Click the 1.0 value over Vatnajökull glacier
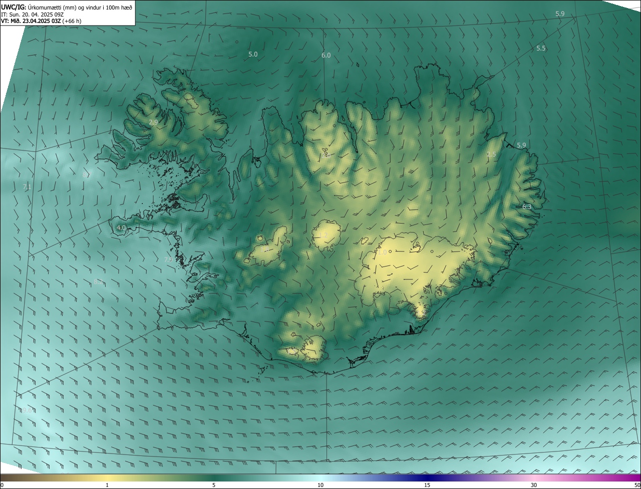This screenshot has width=641, height=489. [382, 252]
